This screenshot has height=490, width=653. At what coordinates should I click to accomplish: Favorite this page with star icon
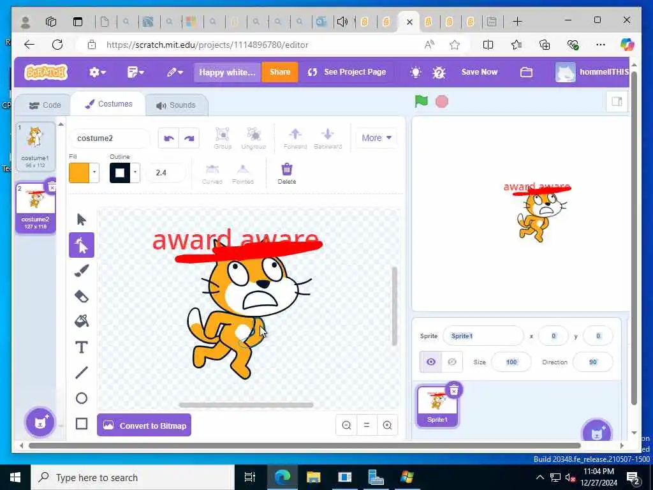click(x=455, y=45)
